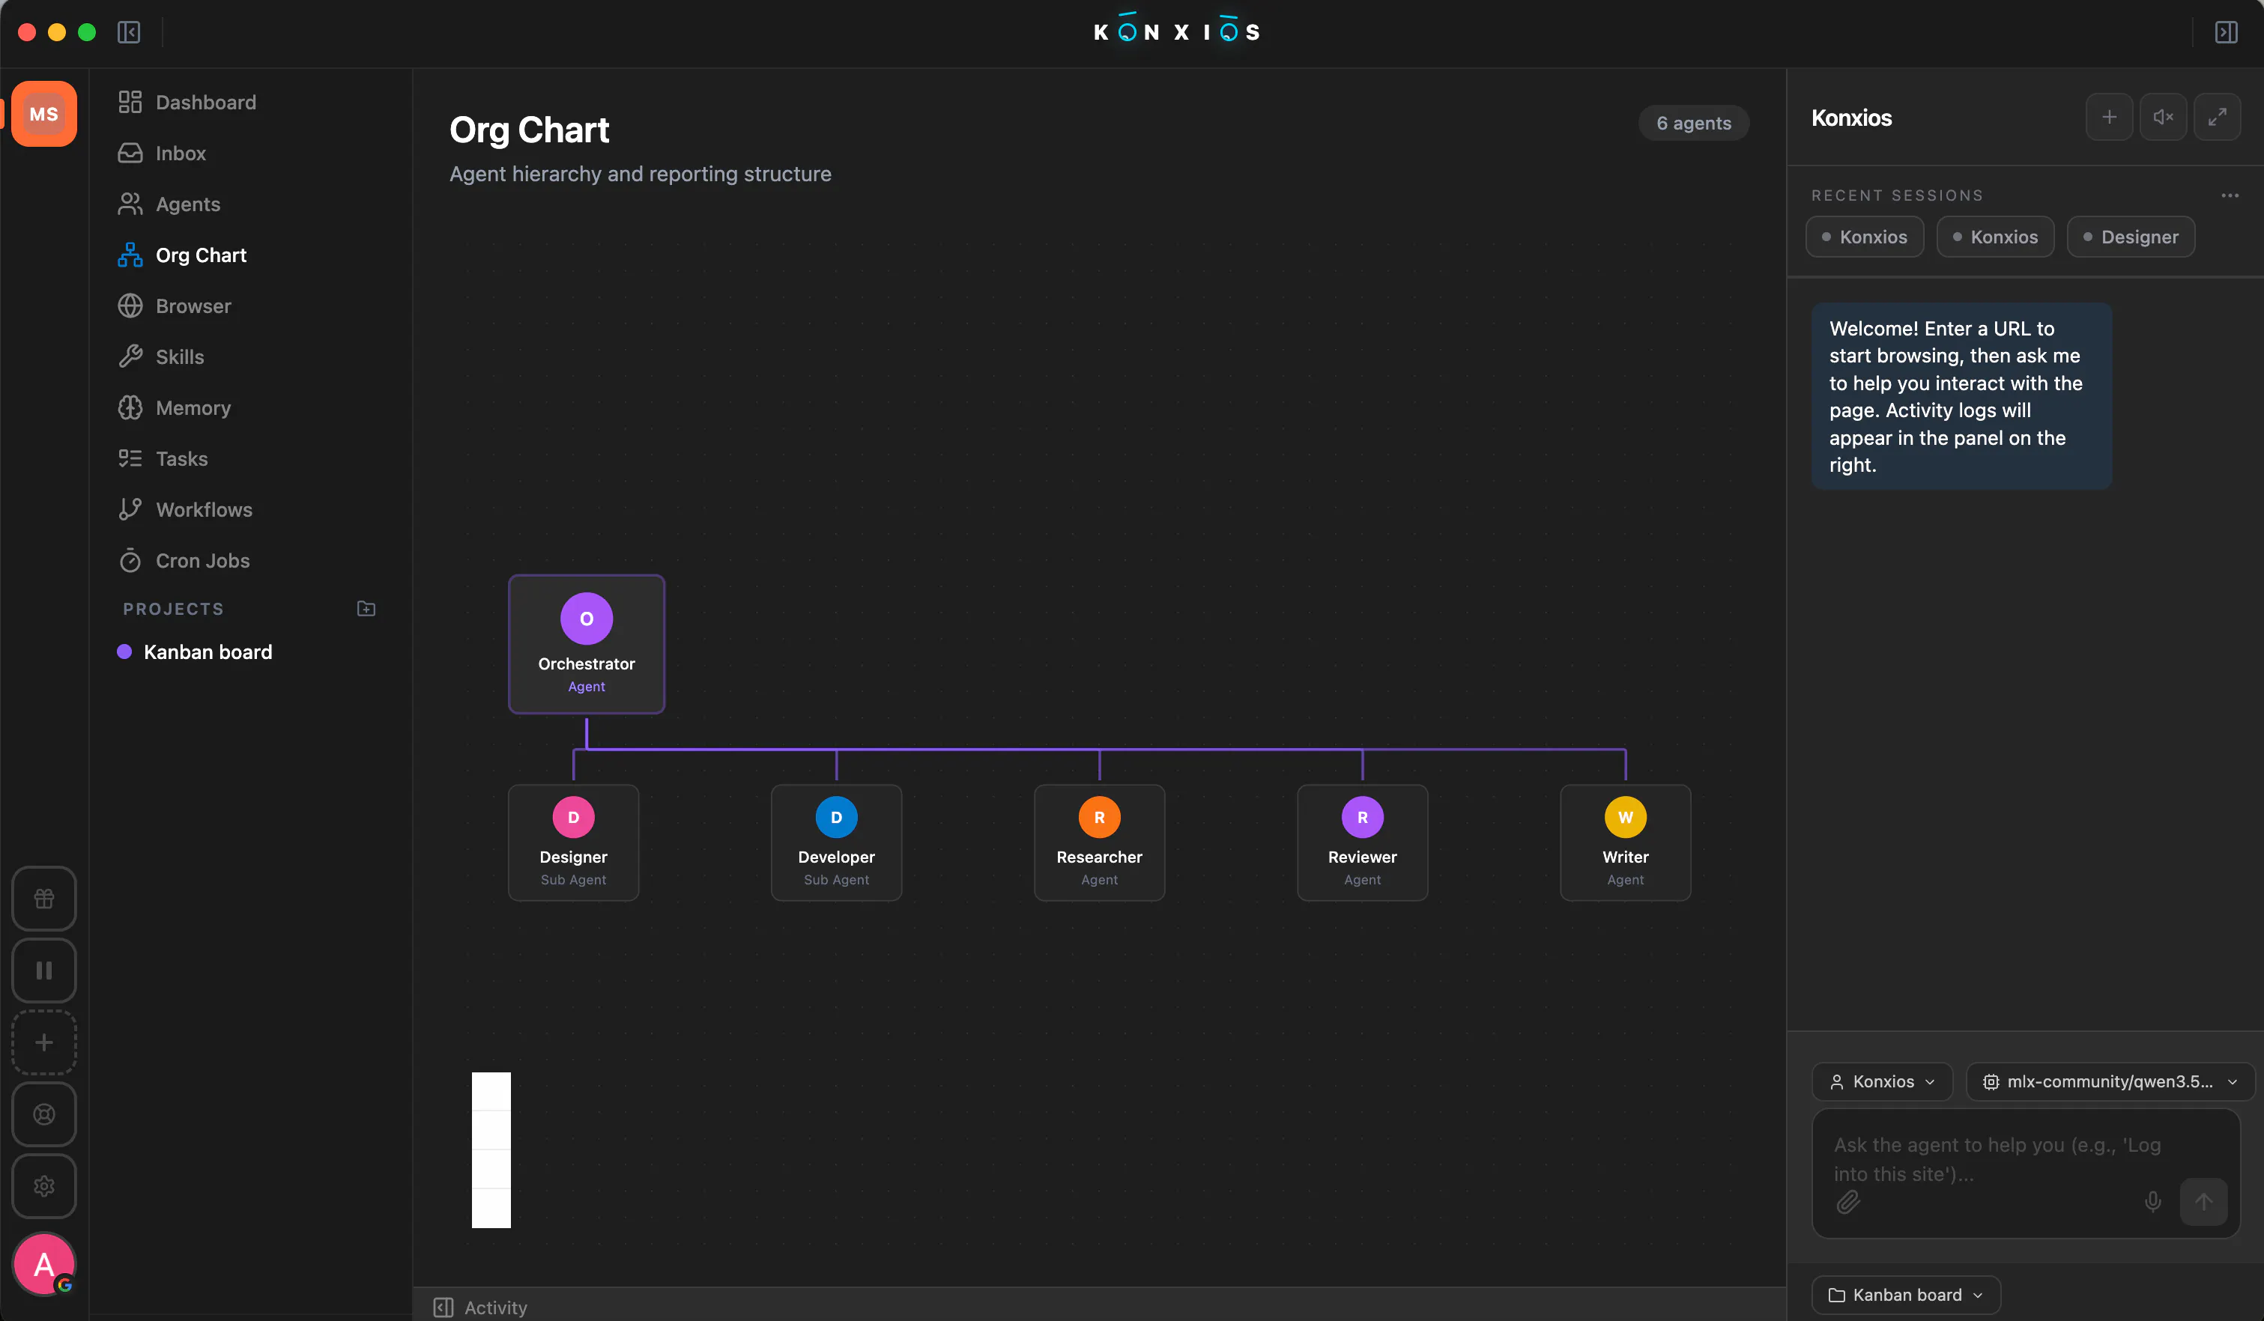Open the Kanban board project dropdown
Screen dimensions: 2264x1321
[x=1906, y=1295]
